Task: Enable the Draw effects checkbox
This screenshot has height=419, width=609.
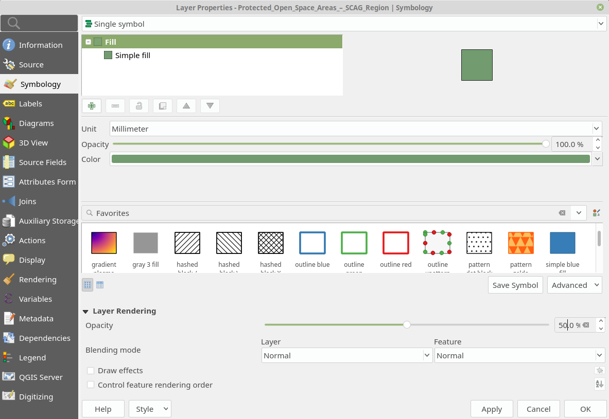Action: point(91,371)
